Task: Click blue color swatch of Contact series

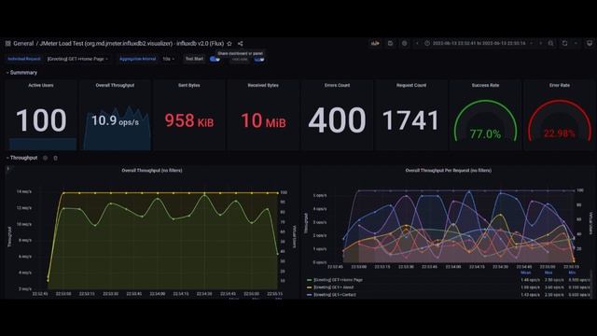Action: (309, 295)
